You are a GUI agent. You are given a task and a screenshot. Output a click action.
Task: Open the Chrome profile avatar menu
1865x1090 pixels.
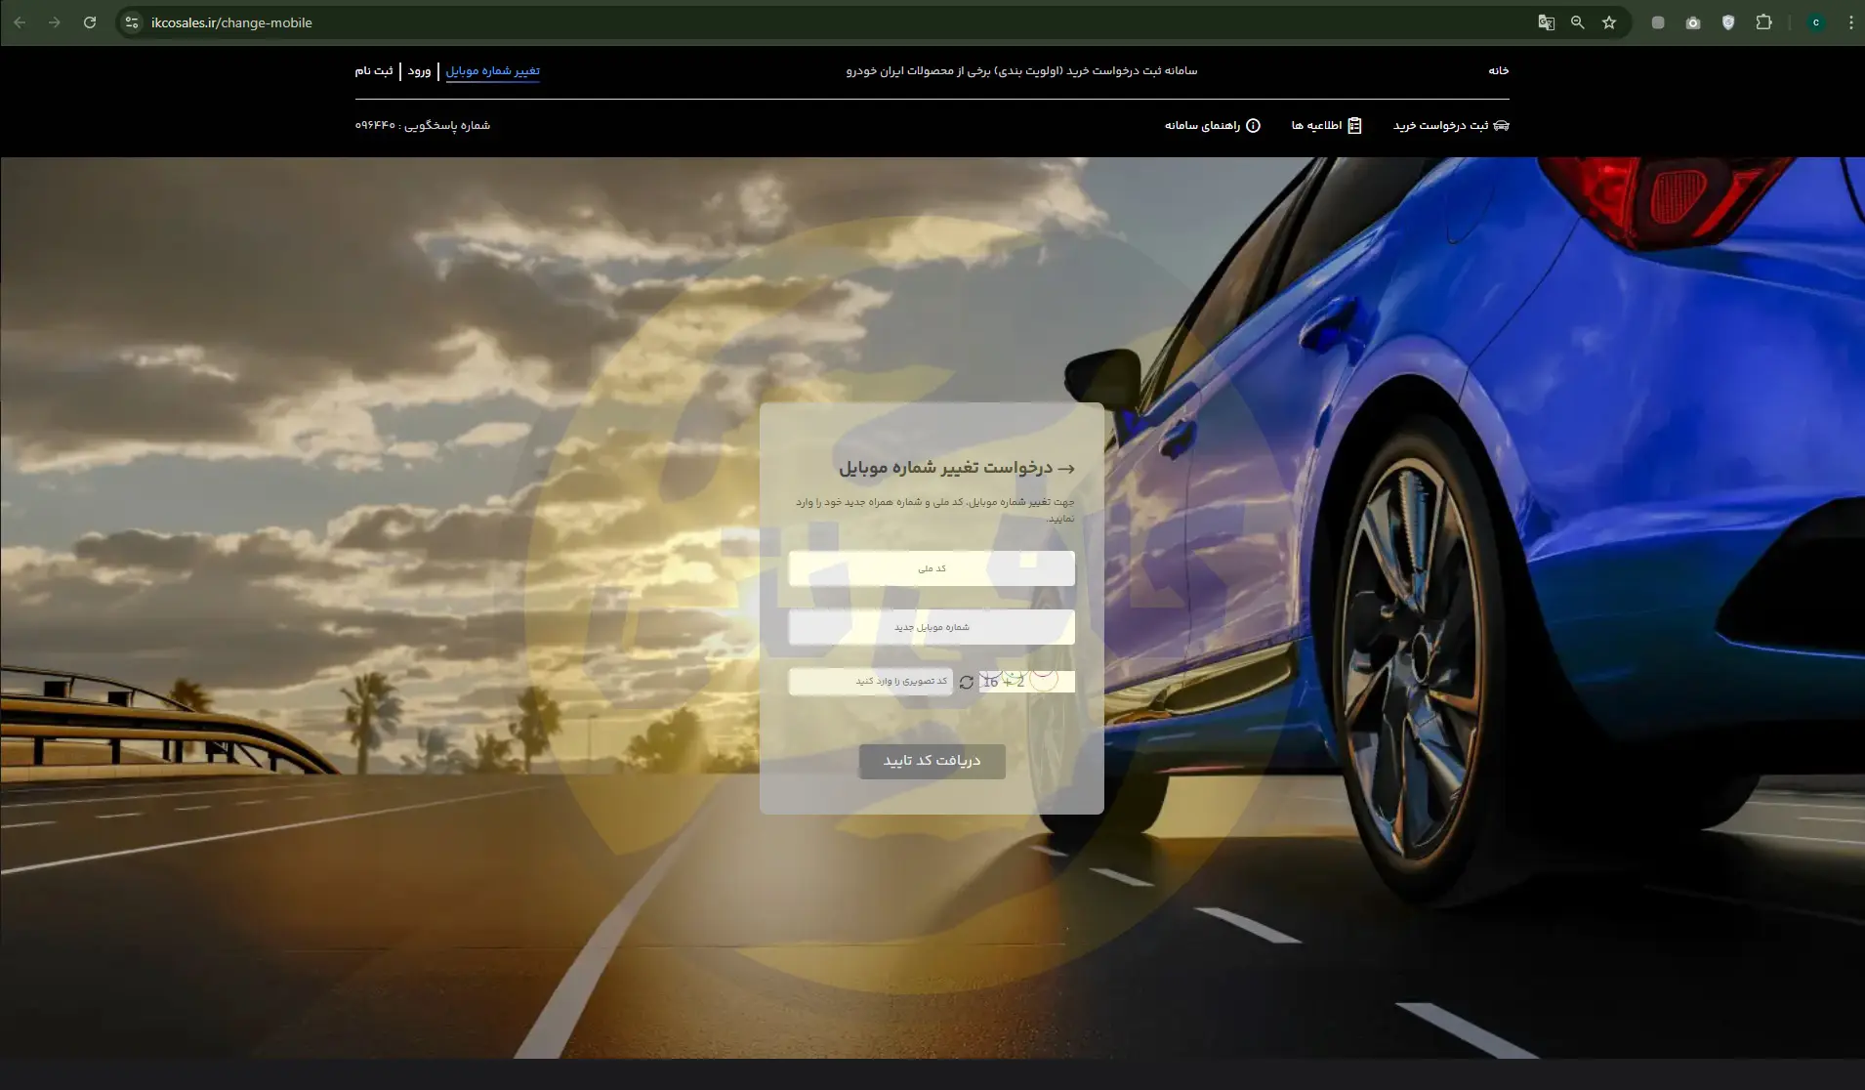click(1816, 22)
